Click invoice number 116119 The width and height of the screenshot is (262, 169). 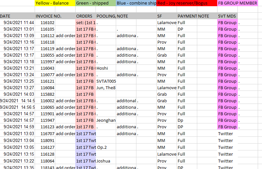tap(45, 49)
